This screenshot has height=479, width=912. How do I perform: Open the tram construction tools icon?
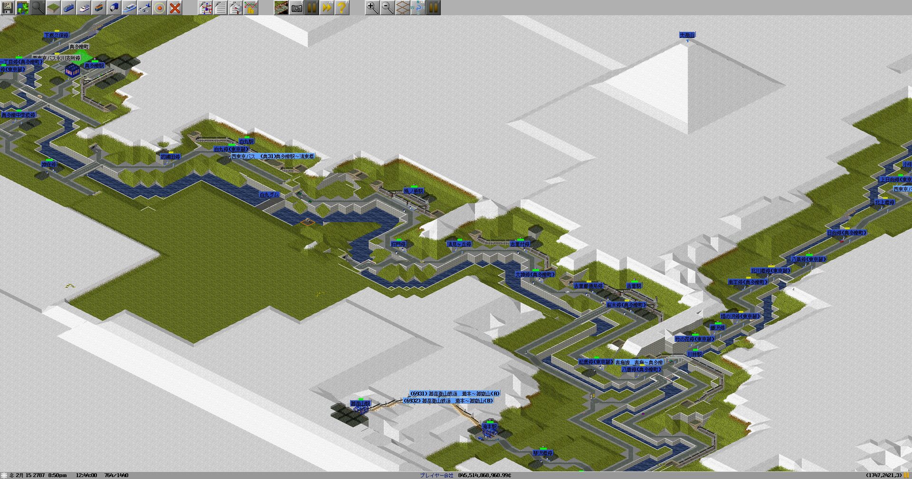[99, 8]
